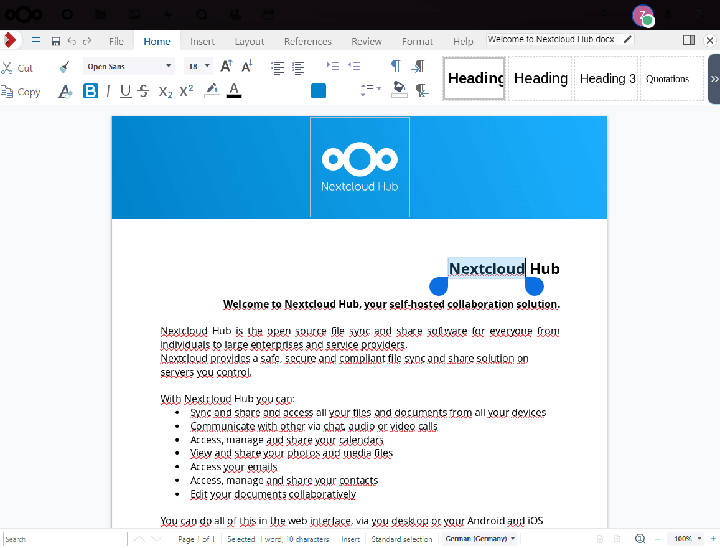The image size is (720, 548).
Task: Click the character highlighting color swatch
Action: [x=212, y=90]
